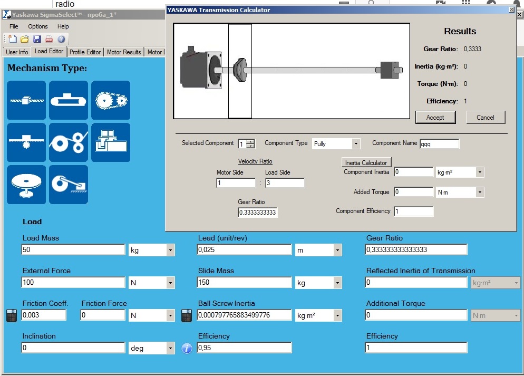
Task: Click the blue info icon beside Efficiency
Action: [x=187, y=348]
